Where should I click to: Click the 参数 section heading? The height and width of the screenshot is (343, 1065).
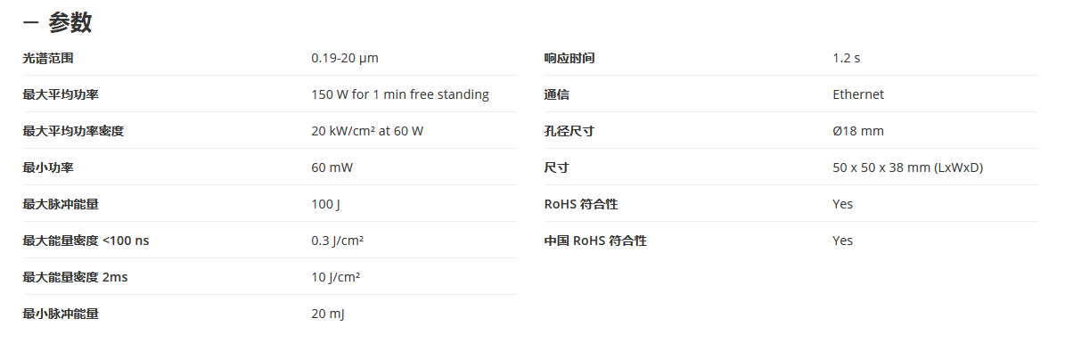(x=70, y=23)
